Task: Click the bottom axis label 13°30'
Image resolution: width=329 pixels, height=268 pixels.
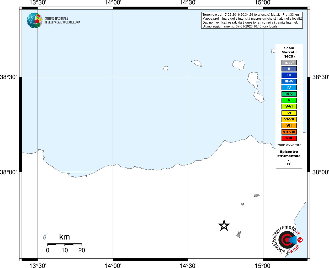Action: pyautogui.click(x=38, y=265)
